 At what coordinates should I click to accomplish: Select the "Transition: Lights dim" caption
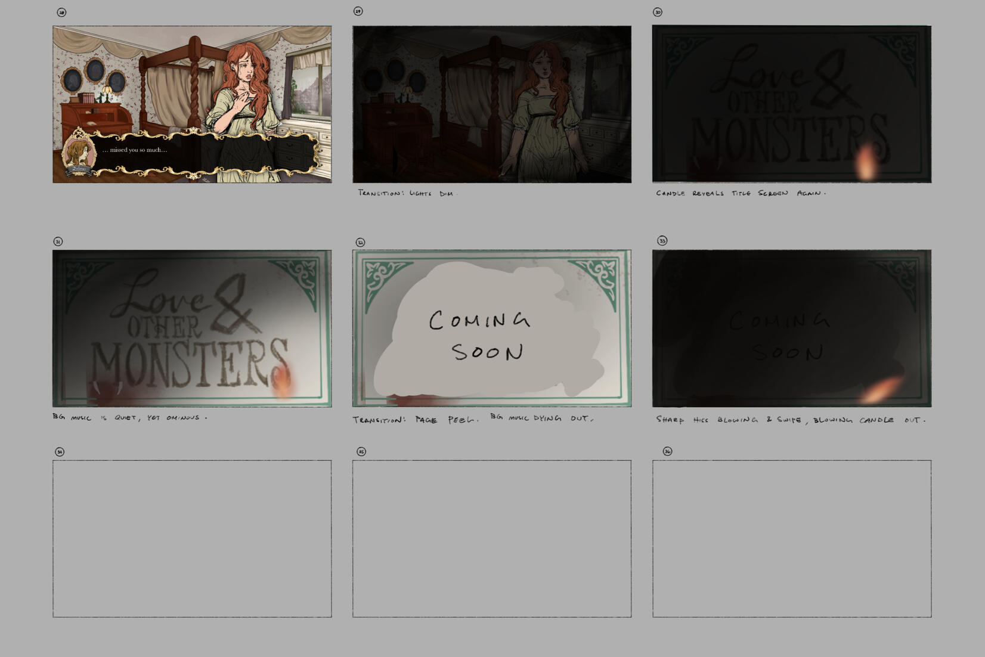pyautogui.click(x=407, y=193)
